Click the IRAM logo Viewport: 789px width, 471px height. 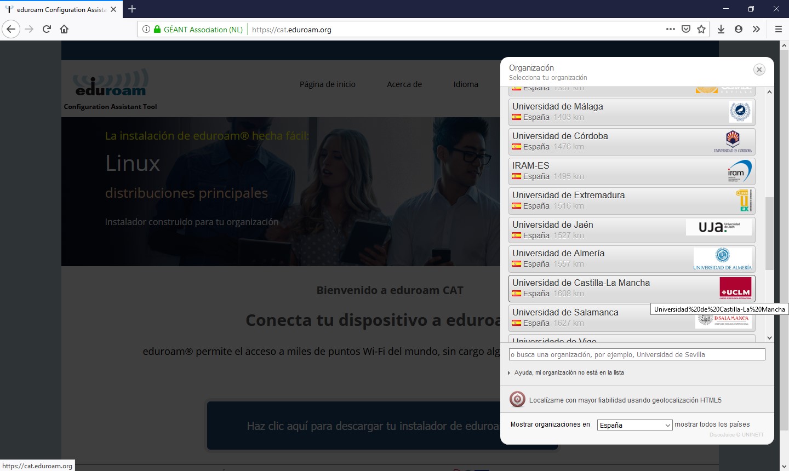(740, 171)
